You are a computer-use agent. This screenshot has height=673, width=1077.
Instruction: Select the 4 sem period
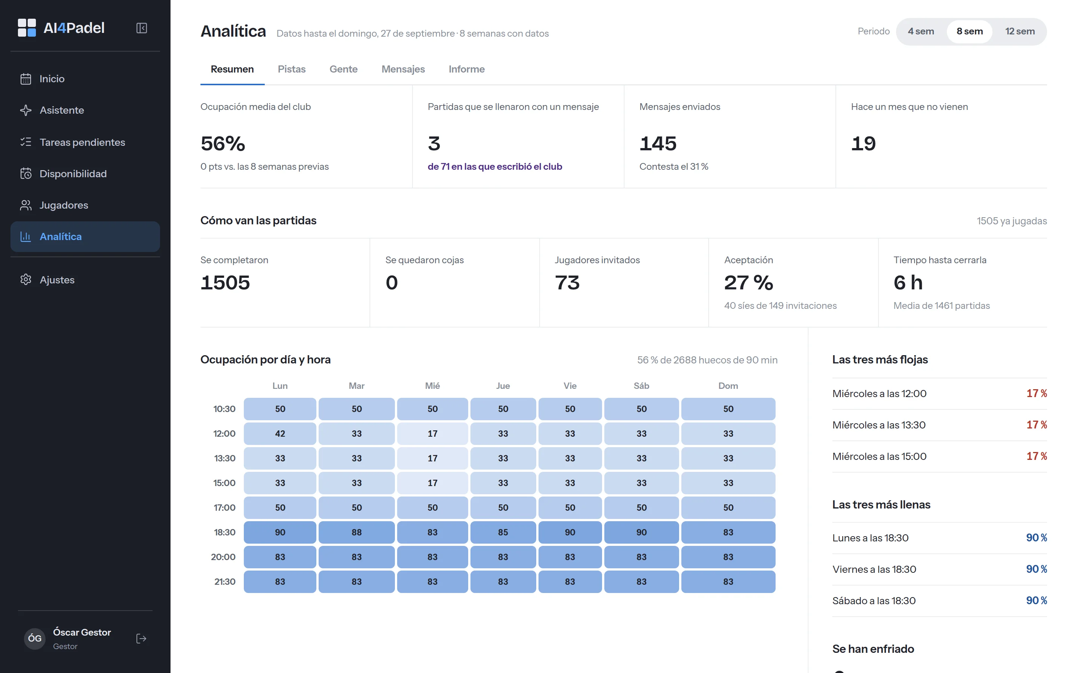[x=921, y=32]
